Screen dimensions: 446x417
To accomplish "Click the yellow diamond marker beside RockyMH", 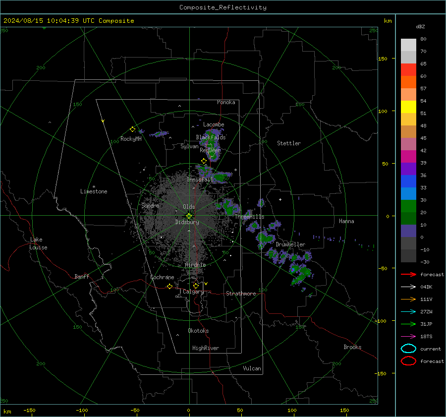I will (132, 129).
